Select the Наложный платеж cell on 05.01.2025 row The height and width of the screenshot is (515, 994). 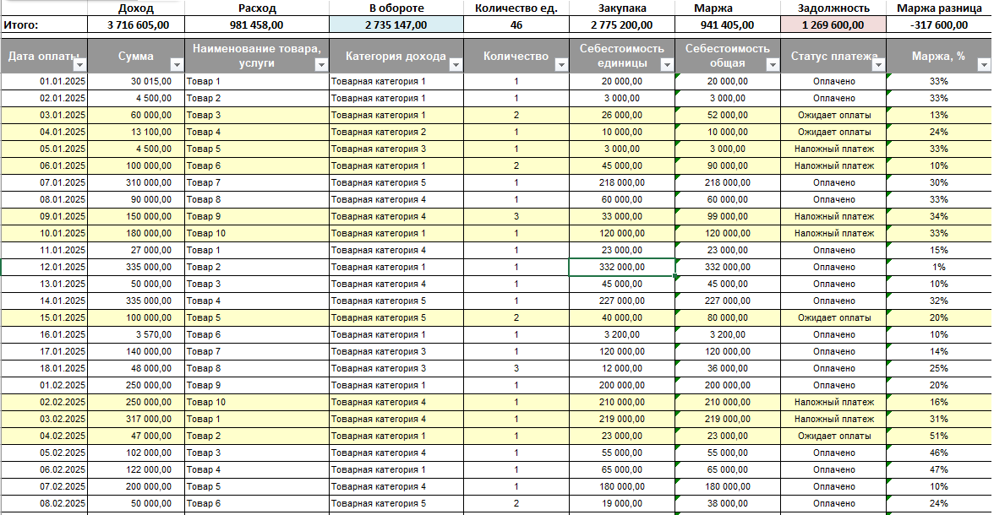click(x=833, y=149)
